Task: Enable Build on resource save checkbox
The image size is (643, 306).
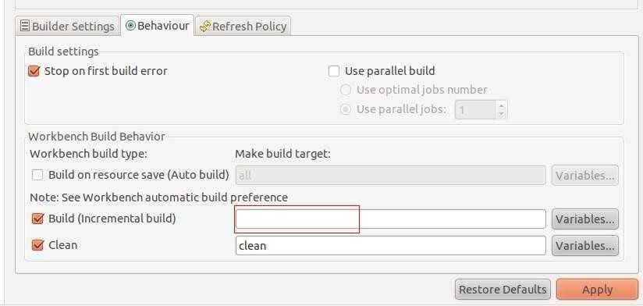Action: [37, 175]
